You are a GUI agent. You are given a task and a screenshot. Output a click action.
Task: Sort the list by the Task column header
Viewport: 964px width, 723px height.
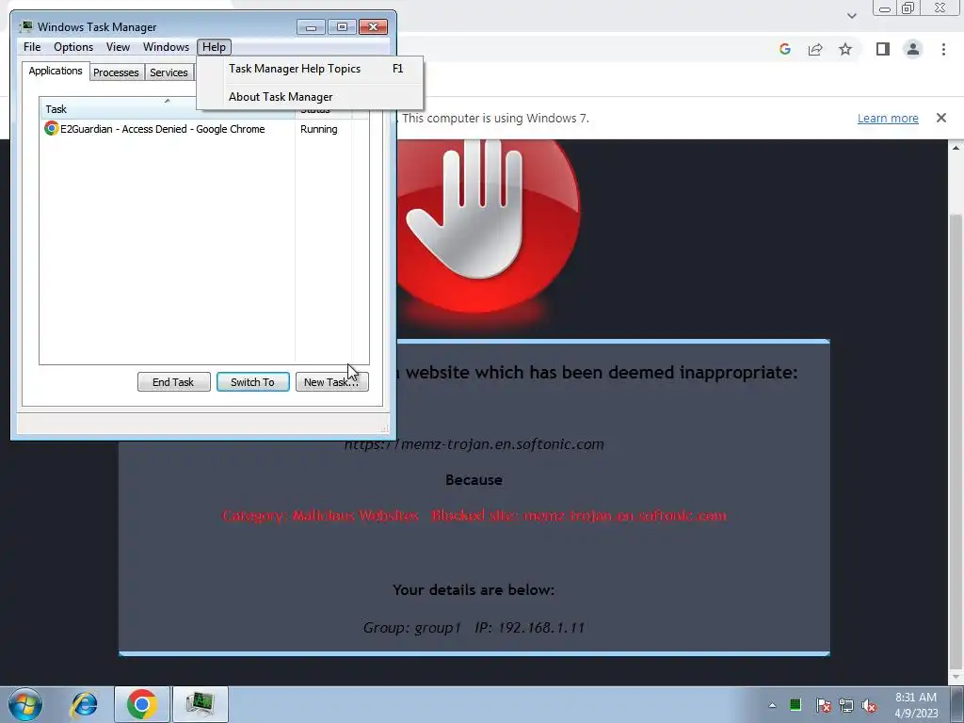(167, 109)
